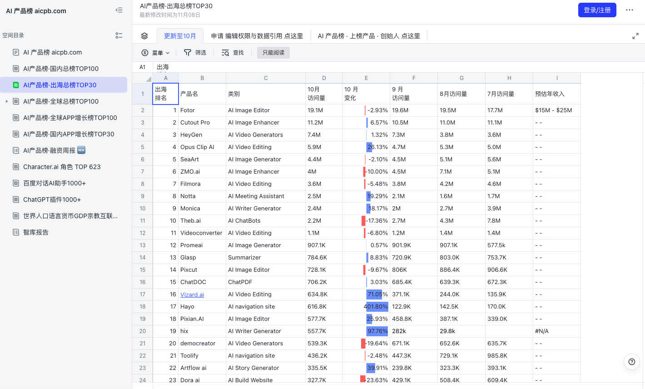645x389 pixels.
Task: Open the 上榜产品 · 创始人 tab
Action: [369, 36]
